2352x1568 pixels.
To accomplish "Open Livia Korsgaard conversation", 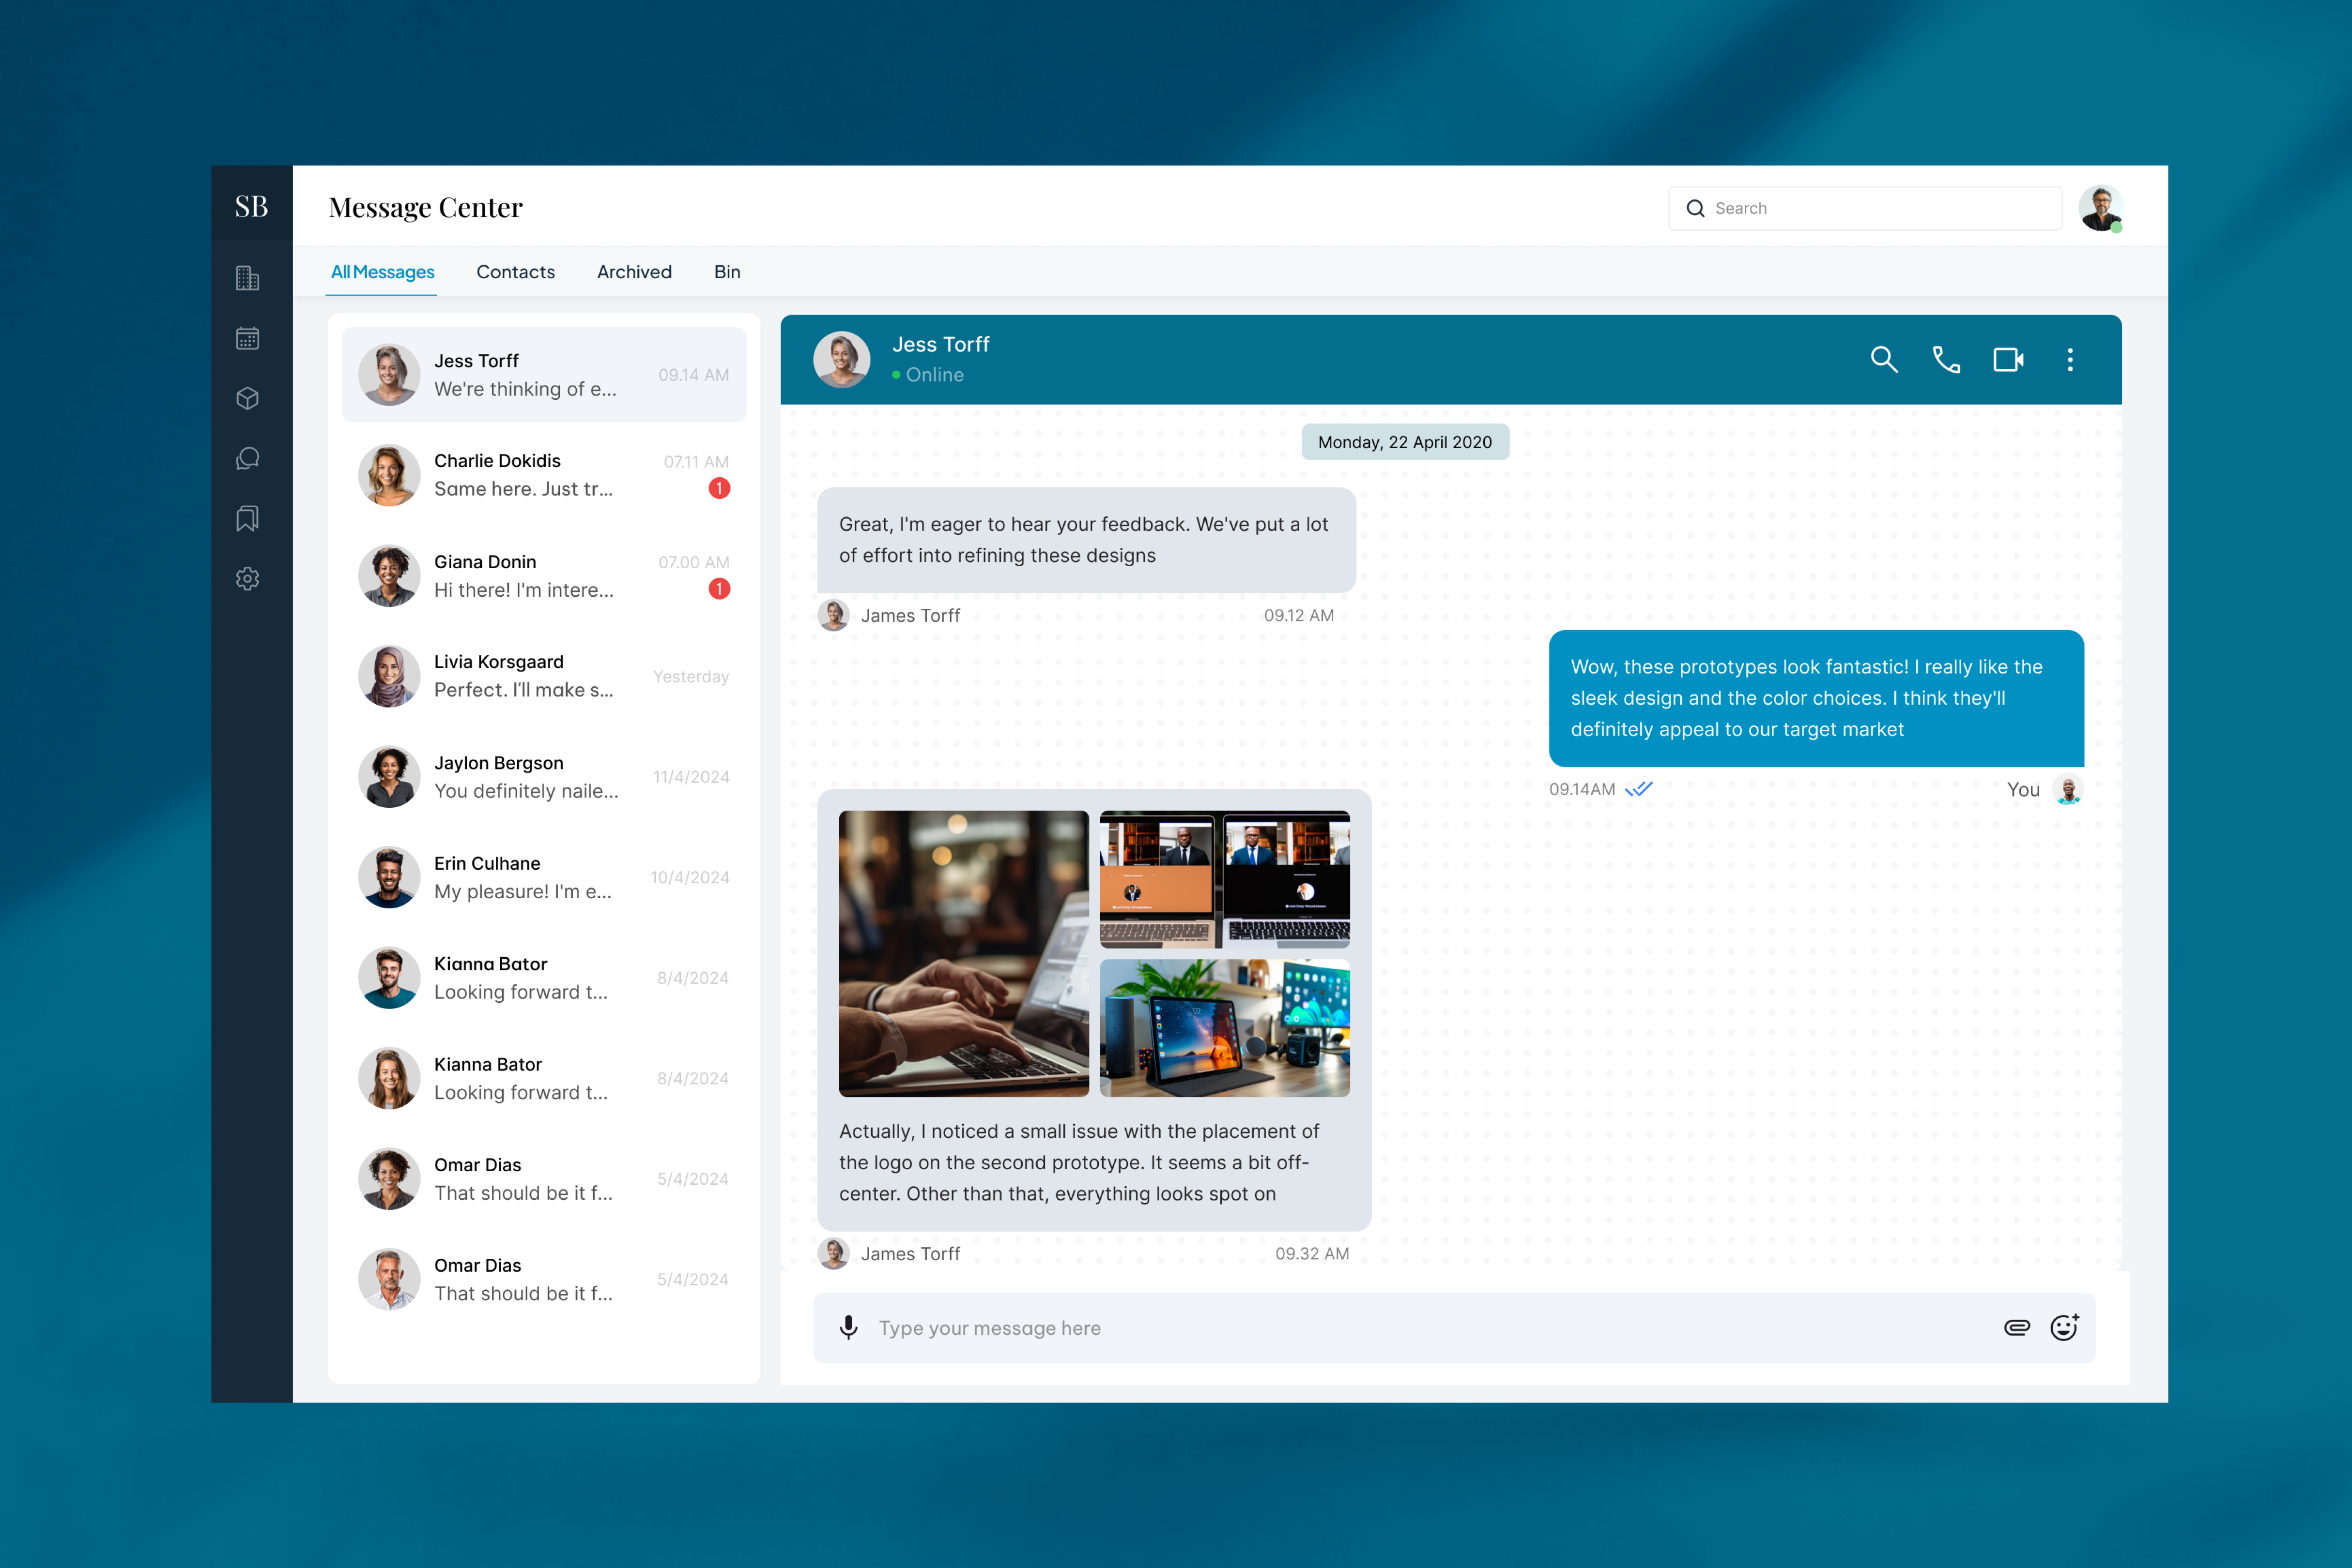I will 543,676.
